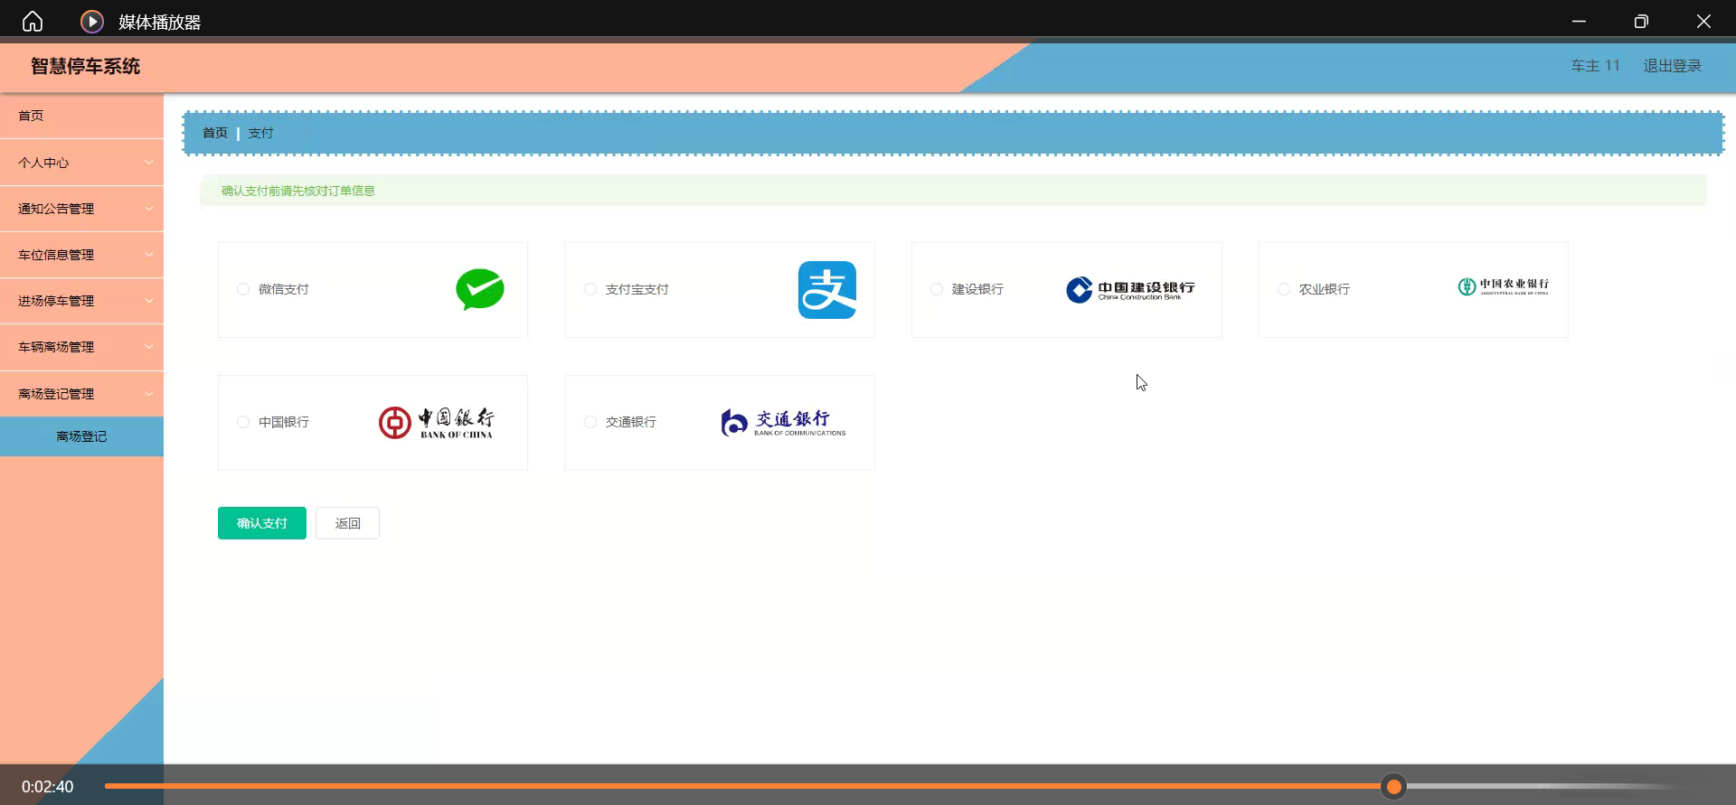
Task: Click the 0:02:40 playback time
Action: [x=48, y=787]
